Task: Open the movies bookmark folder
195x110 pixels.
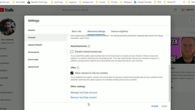Action: pyautogui.click(x=101, y=2)
